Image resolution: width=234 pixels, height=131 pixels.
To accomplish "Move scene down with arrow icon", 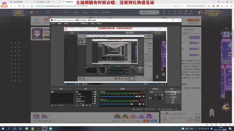I will tap(62, 105).
